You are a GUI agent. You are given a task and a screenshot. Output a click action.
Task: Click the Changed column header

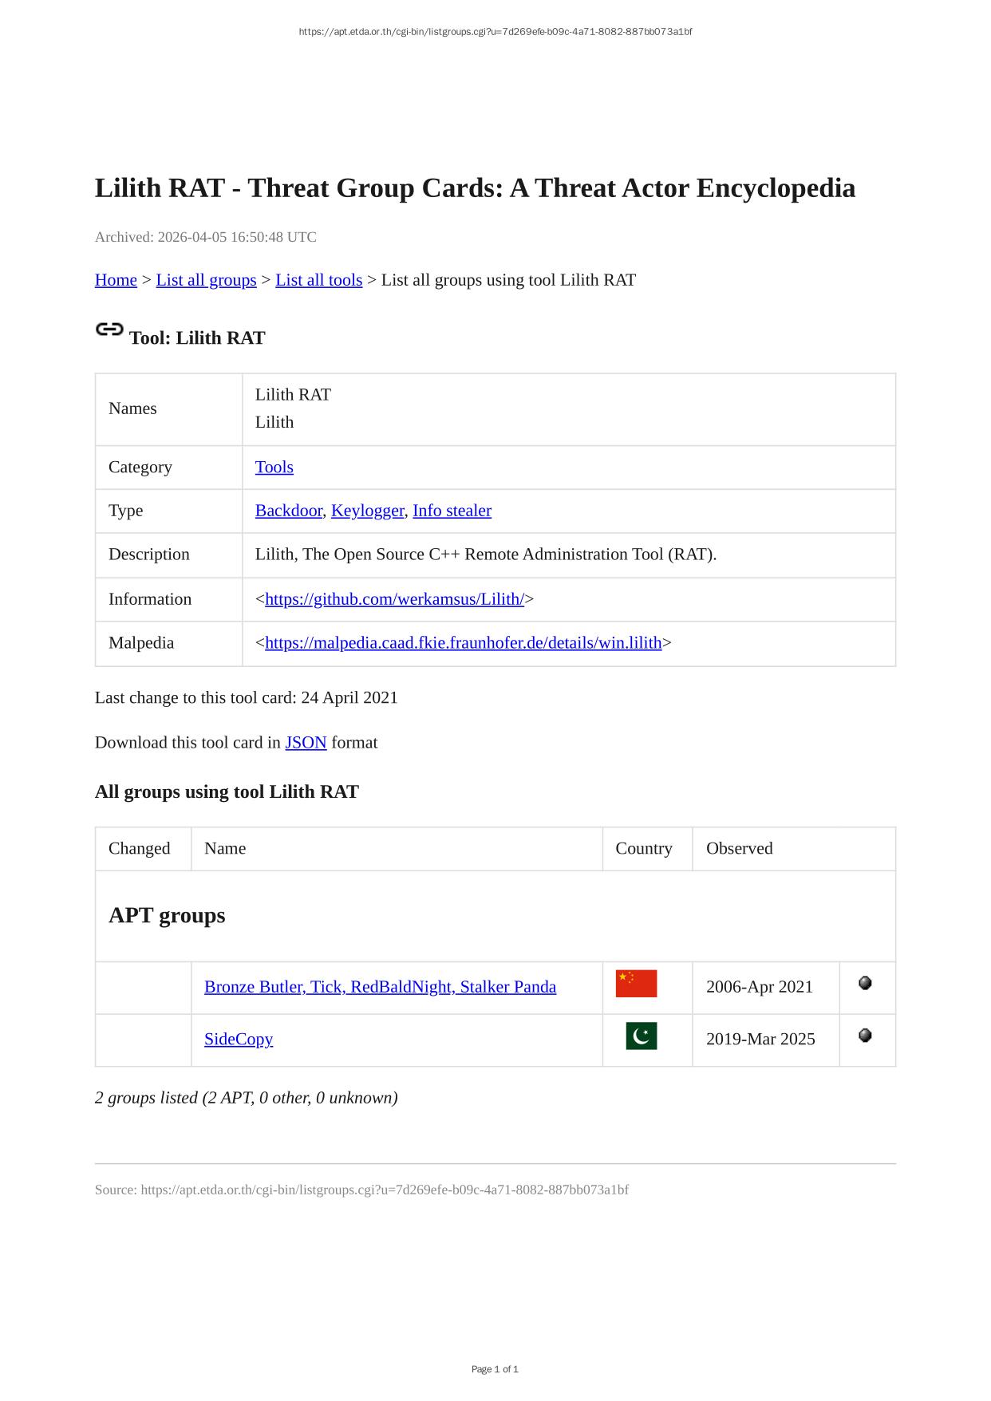tap(140, 848)
